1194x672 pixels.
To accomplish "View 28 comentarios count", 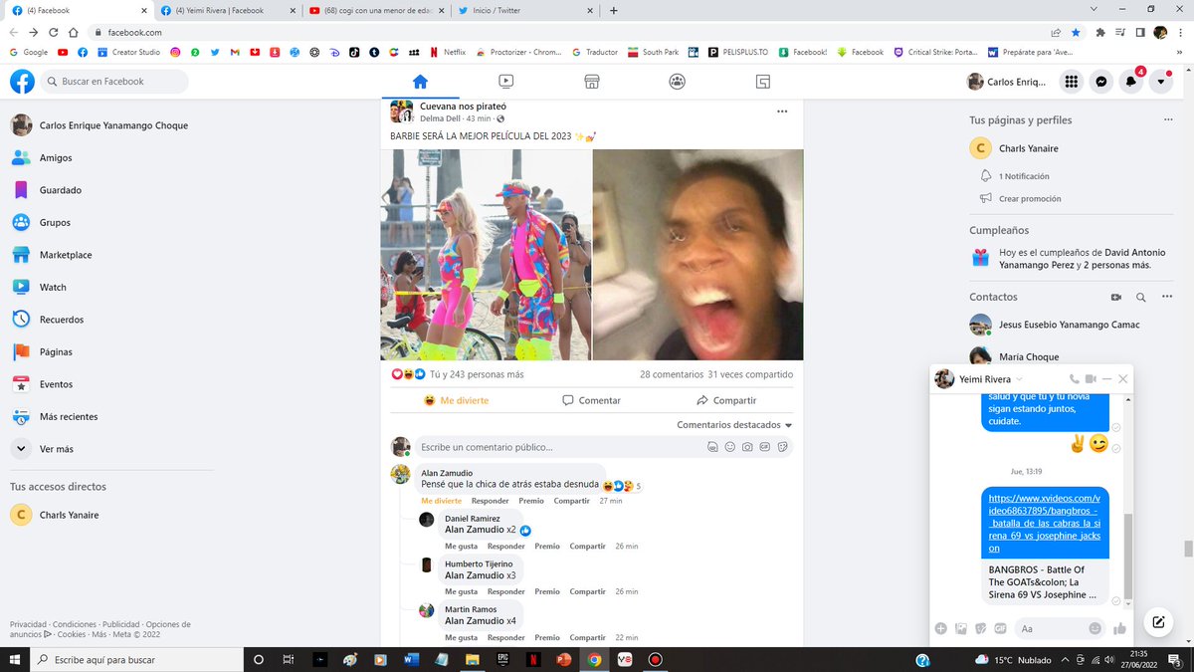I will 672,374.
